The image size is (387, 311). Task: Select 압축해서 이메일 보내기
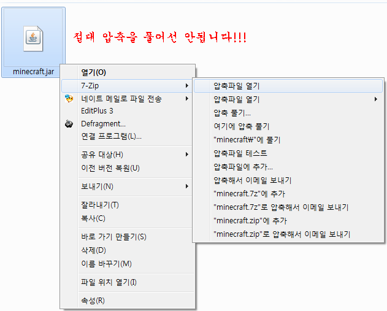point(288,180)
